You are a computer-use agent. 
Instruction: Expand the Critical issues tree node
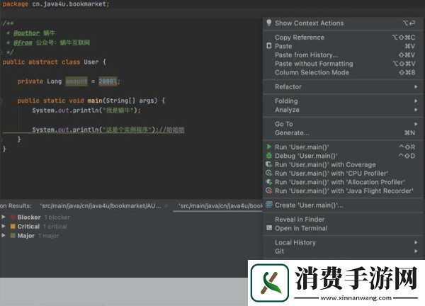[4, 227]
